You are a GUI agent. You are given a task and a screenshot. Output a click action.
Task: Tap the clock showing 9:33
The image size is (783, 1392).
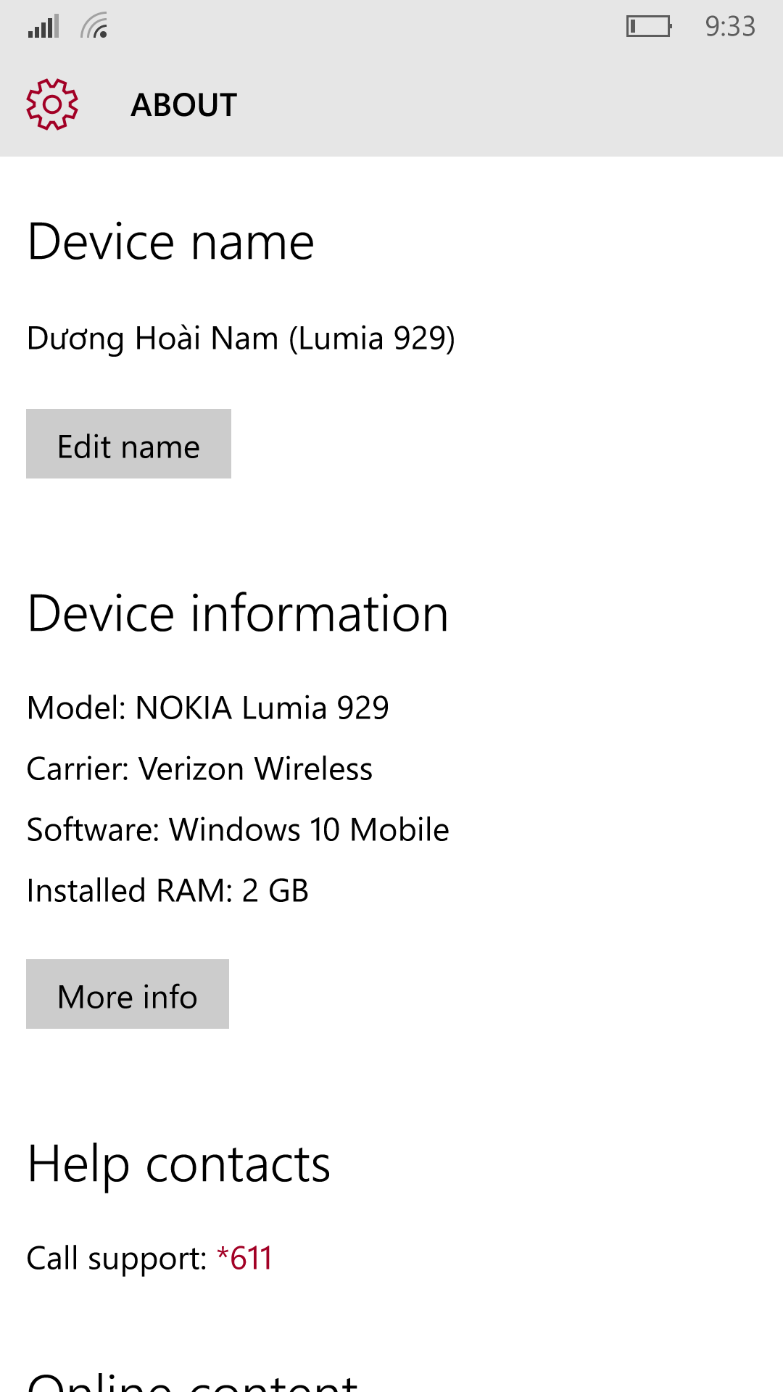pos(730,26)
